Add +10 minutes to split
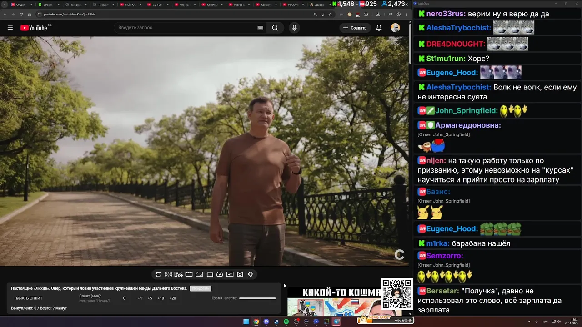The height and width of the screenshot is (327, 582). (x=161, y=298)
